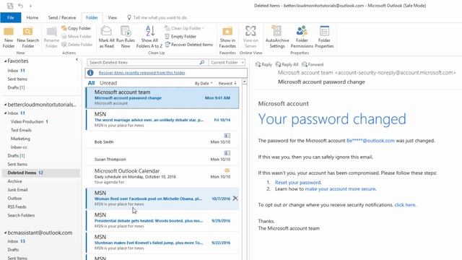This screenshot has width=462, height=260.
Task: Open Be*****@outlook.com address link
Action: [x=370, y=141]
